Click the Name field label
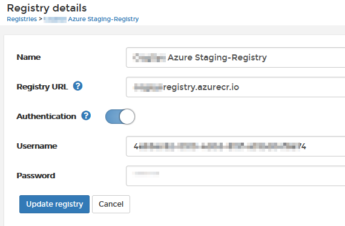345x226 pixels. (x=28, y=57)
